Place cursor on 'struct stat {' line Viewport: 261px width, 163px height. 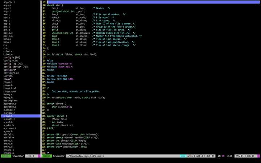[x=55, y=5]
